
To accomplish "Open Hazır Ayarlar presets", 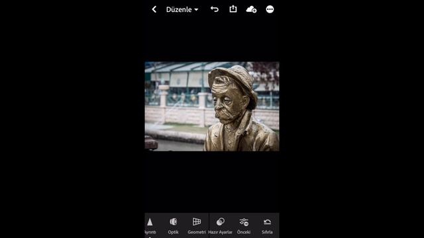I will tap(220, 226).
